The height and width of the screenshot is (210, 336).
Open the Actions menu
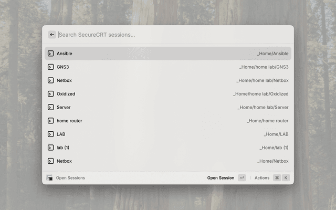point(262,178)
